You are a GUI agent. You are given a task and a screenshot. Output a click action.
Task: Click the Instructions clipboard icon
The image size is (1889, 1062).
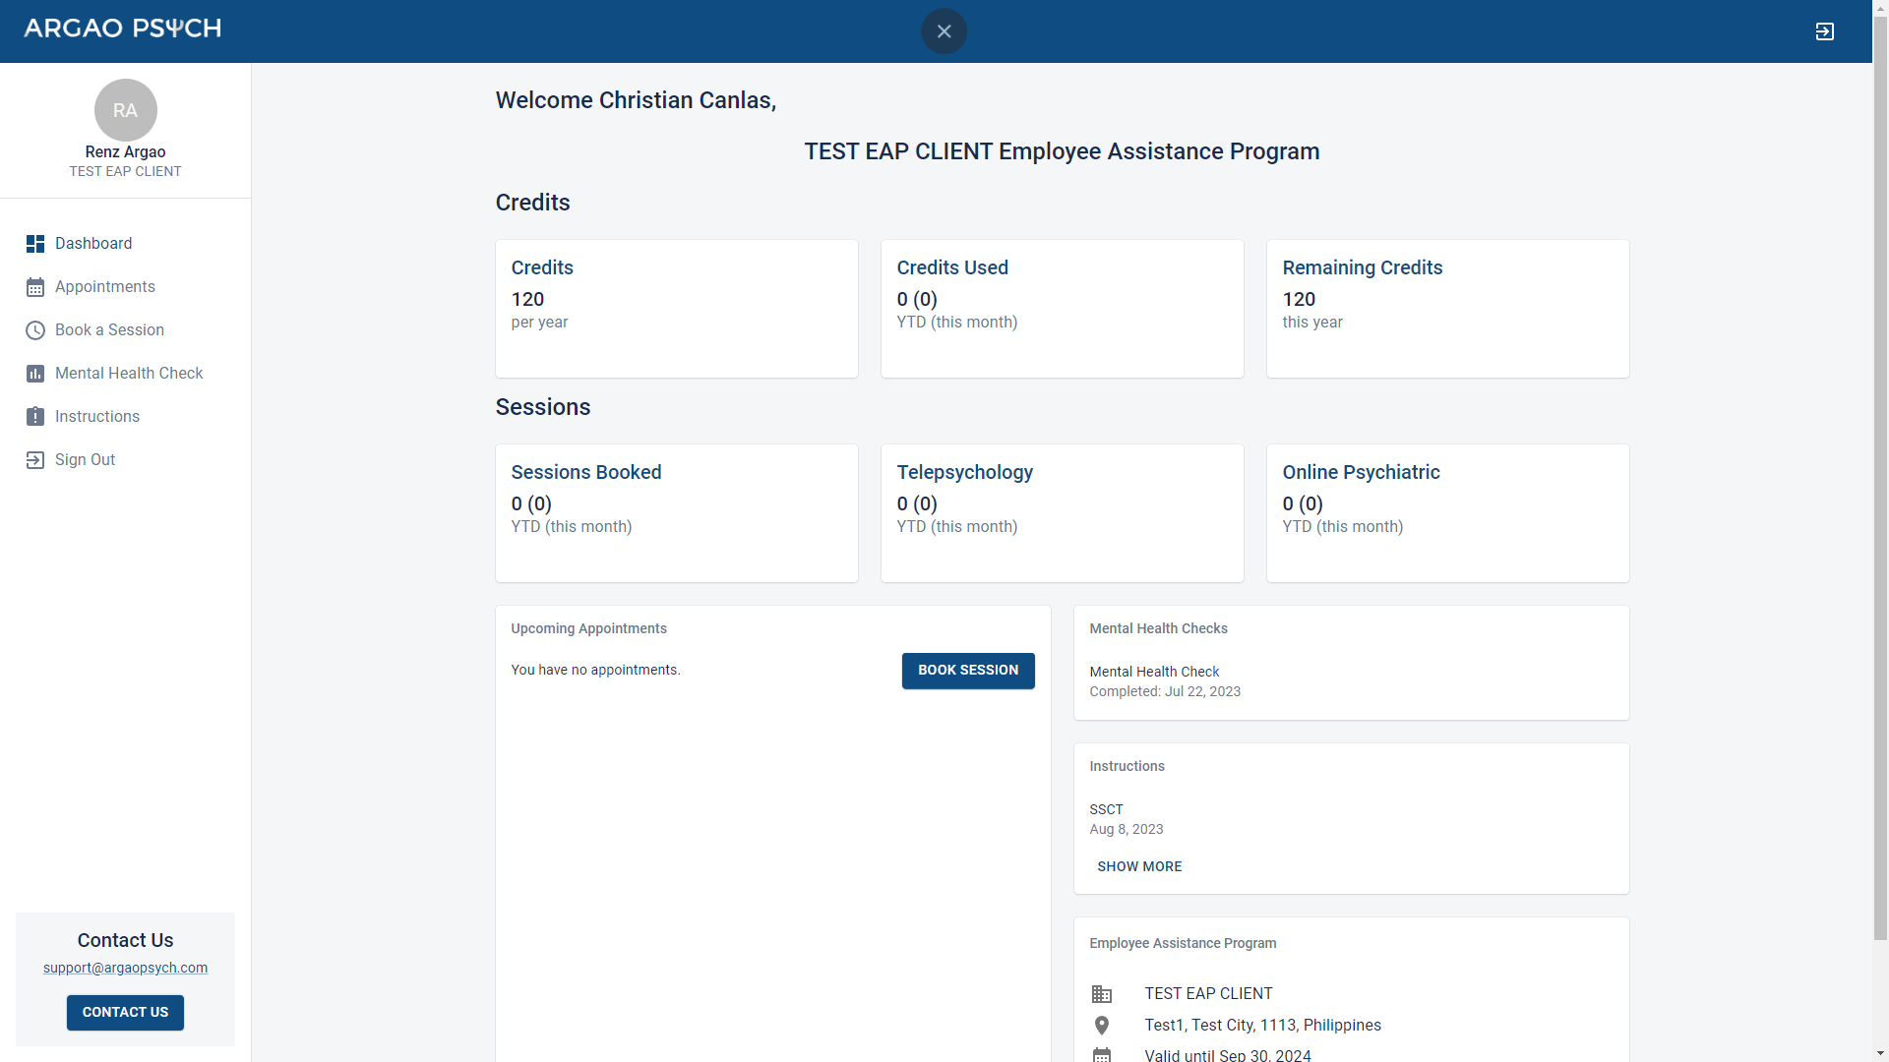(x=35, y=417)
